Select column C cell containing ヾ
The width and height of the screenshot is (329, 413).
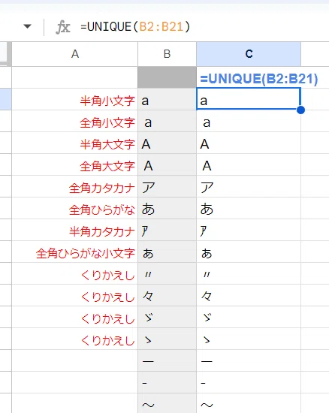[249, 317]
